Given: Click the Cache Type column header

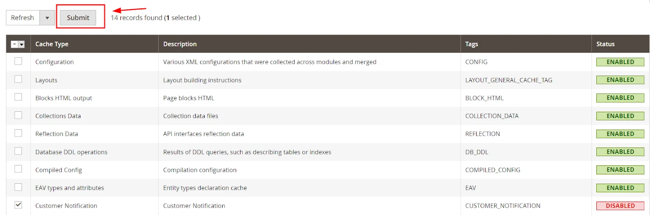Looking at the screenshot, I should pyautogui.click(x=52, y=44).
